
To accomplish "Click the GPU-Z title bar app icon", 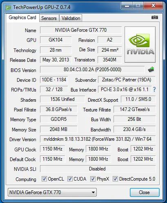I will 8,7.
